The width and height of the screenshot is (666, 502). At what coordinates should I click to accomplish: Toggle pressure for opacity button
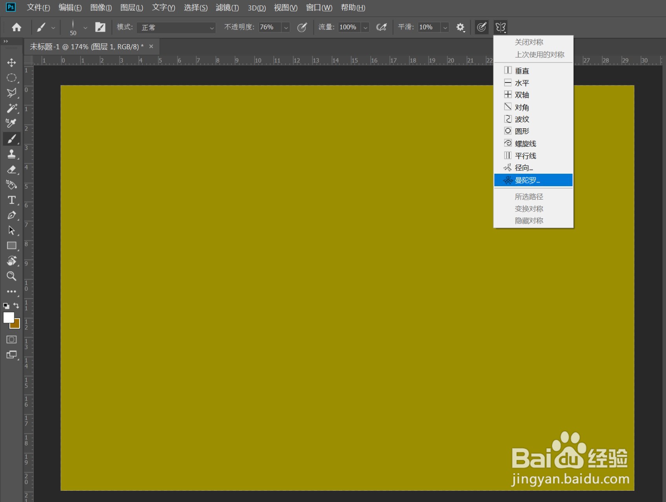(302, 27)
